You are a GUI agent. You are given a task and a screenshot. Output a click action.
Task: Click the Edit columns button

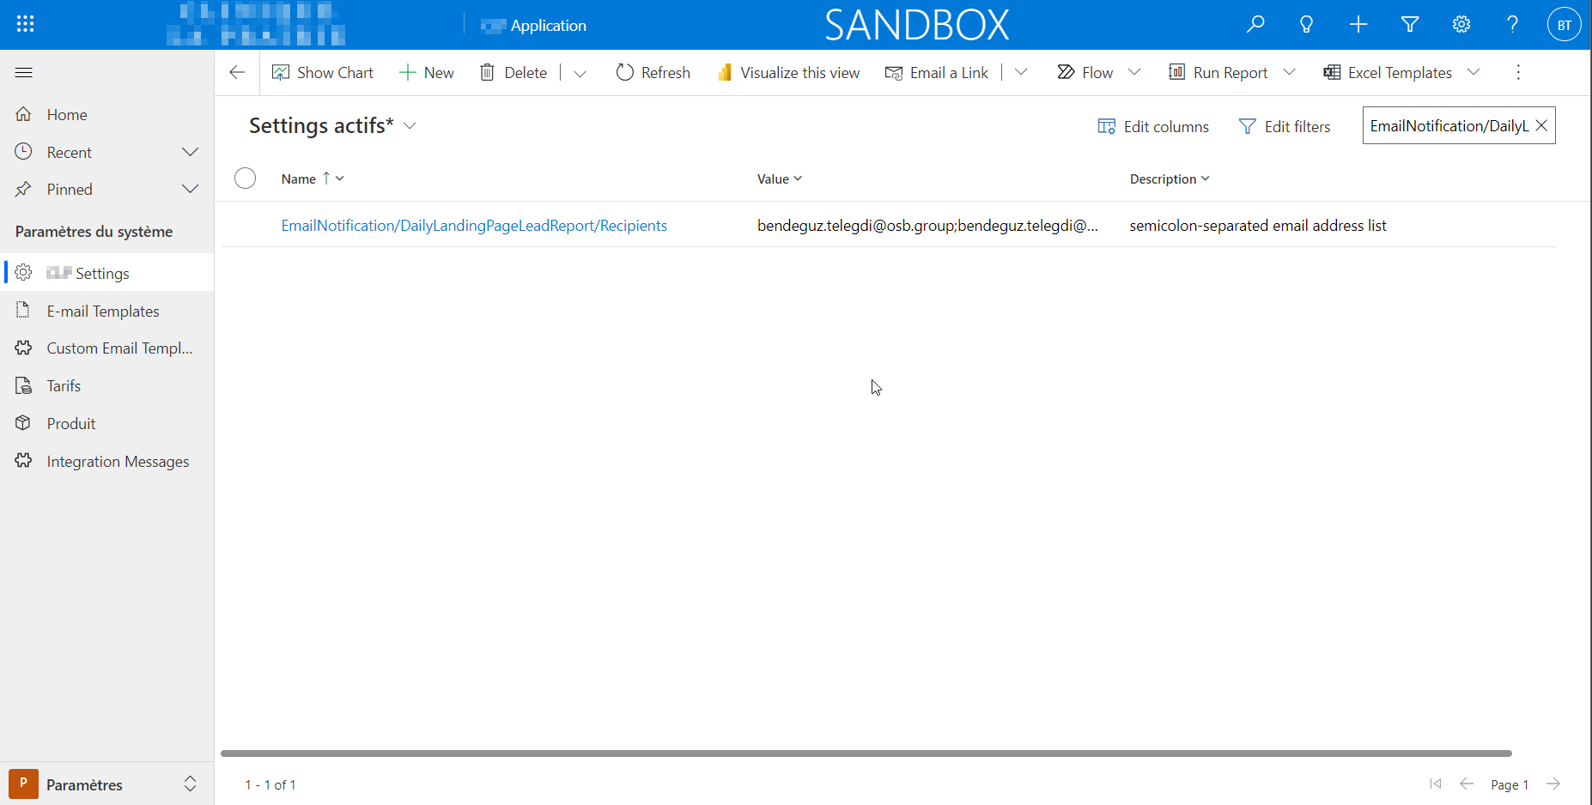[x=1153, y=126]
